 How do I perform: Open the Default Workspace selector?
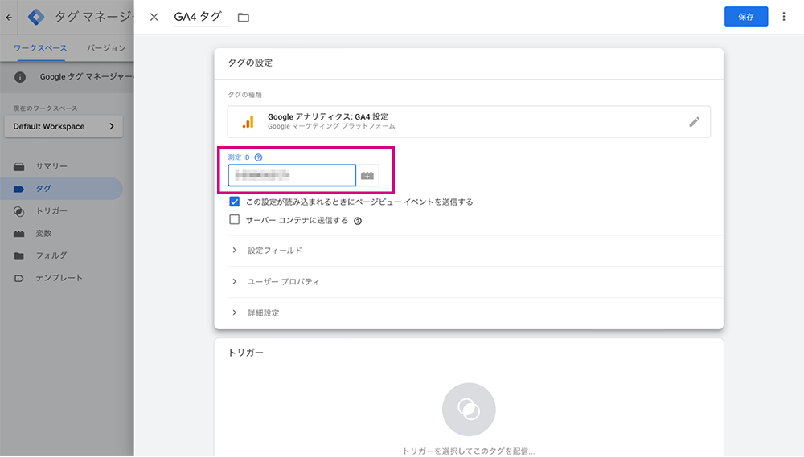click(64, 126)
